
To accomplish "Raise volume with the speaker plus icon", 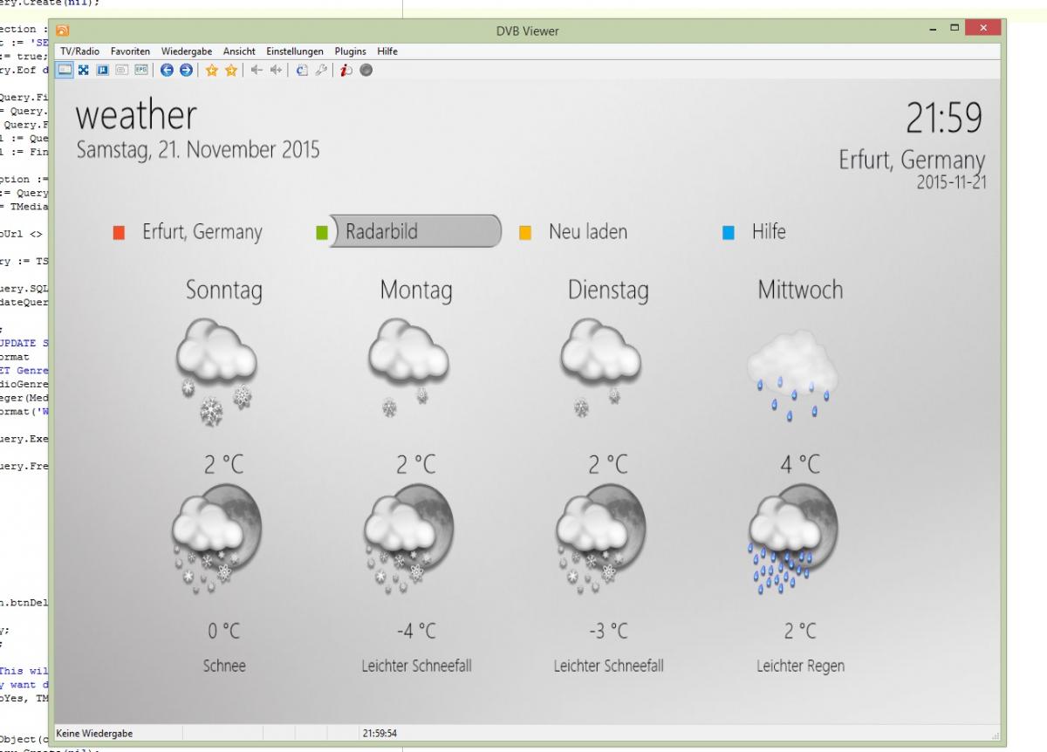I will click(274, 70).
